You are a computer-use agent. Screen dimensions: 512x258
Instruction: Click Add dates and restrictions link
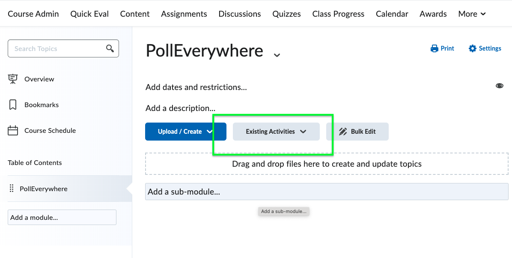(x=196, y=87)
